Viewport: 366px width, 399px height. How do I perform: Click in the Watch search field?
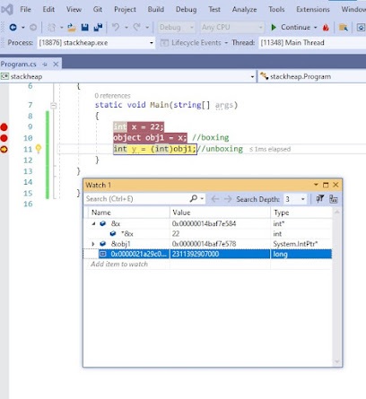point(136,199)
